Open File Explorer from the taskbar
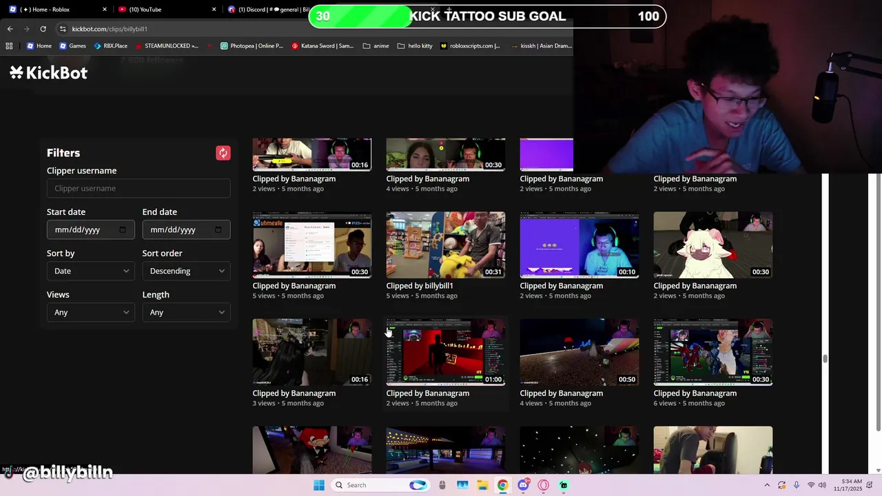 click(x=482, y=485)
